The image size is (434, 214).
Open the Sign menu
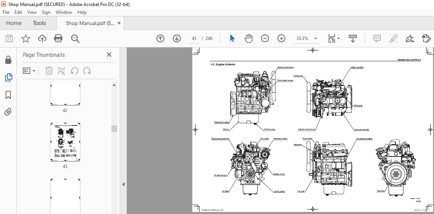click(x=46, y=12)
